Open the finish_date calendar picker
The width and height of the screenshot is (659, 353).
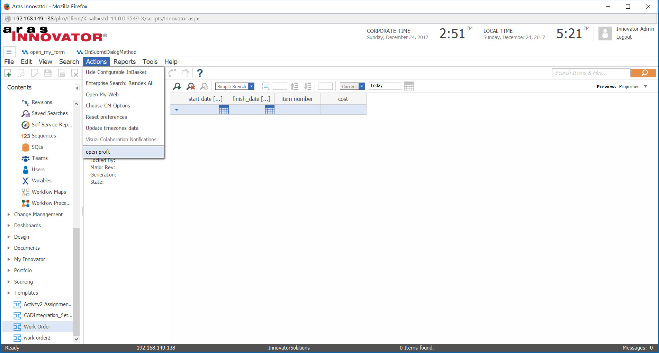point(270,110)
